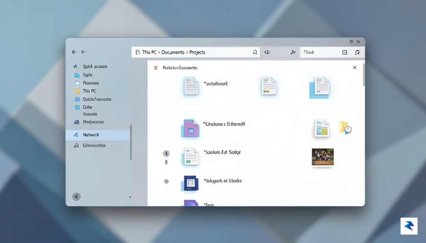Close the content panel with its X

(354, 68)
